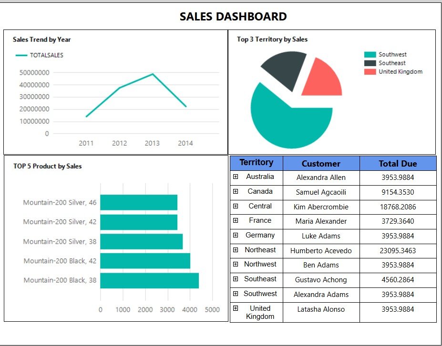Select the Customer column header

tap(321, 164)
